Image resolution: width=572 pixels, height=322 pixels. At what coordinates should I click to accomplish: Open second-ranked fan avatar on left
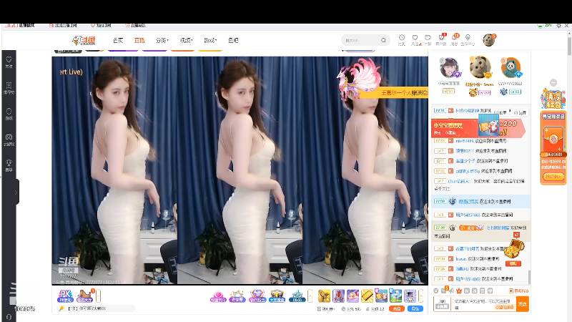tap(449, 68)
